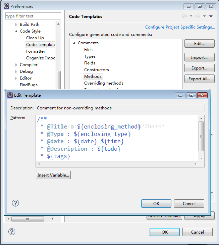Collapse the Code Style tree node
Image resolution: width=219 pixels, height=245 pixels.
[x=16, y=31]
